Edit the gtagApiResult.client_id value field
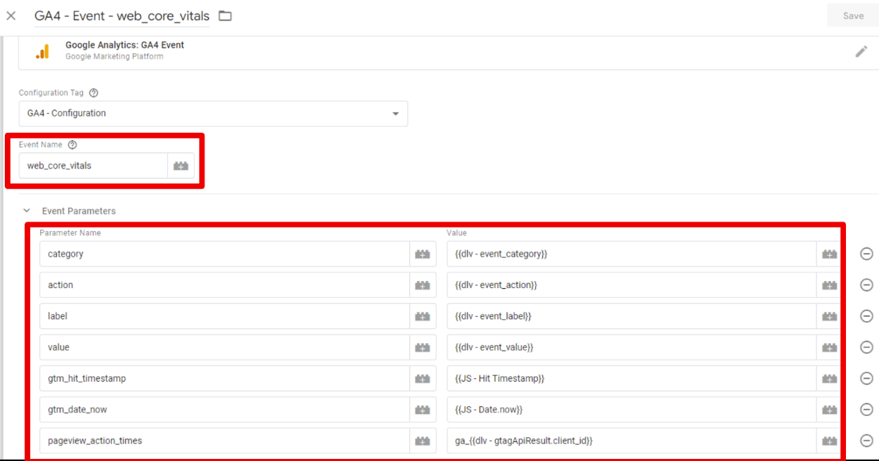This screenshot has width=879, height=461. pyautogui.click(x=631, y=441)
